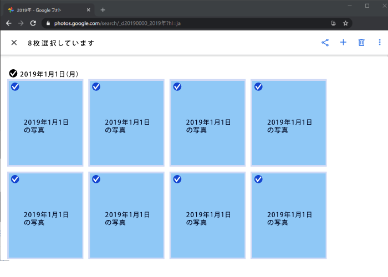Reload the page with refresh icon
The width and height of the screenshot is (388, 277).
pyautogui.click(x=33, y=23)
